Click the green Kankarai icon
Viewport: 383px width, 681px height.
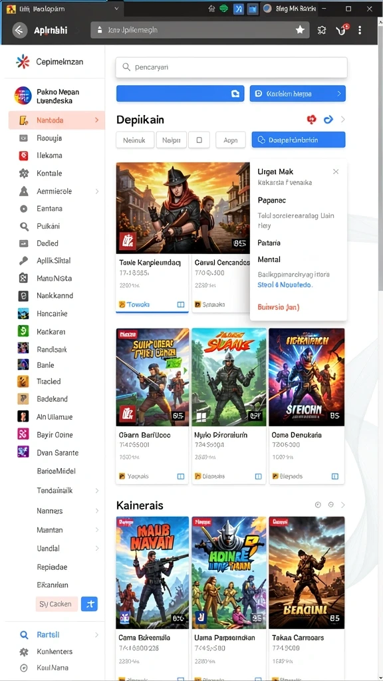tap(23, 331)
